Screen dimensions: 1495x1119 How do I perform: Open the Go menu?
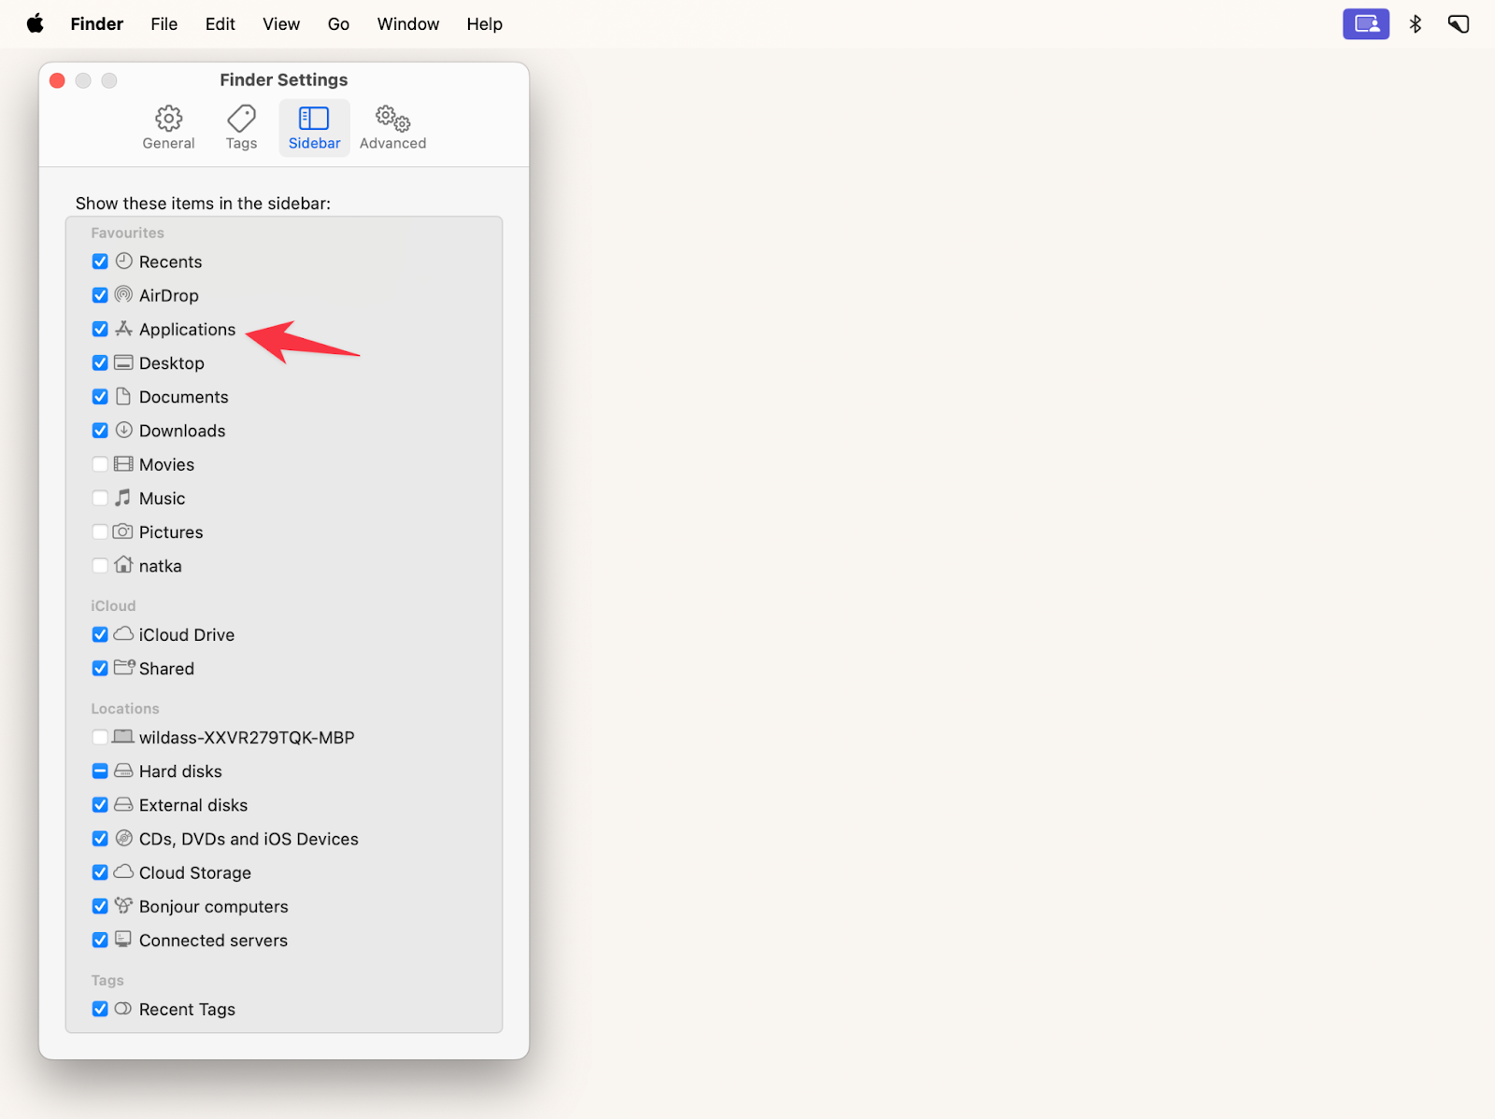coord(338,23)
